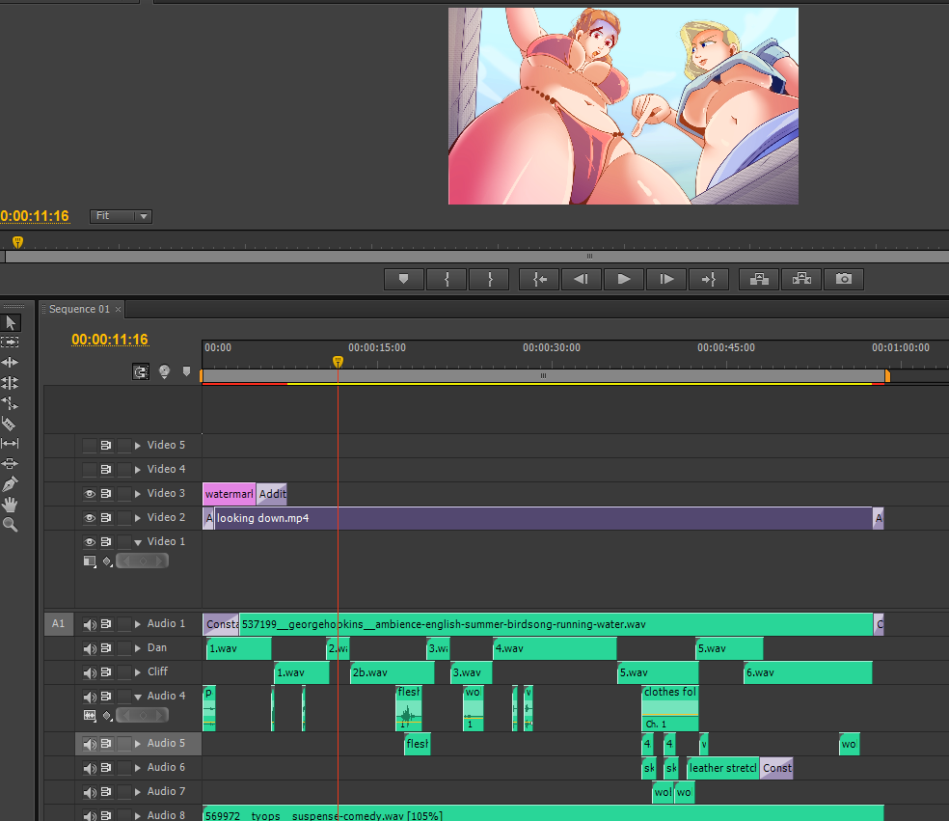Mute Audio 1 track speaker icon
The height and width of the screenshot is (821, 949).
coord(90,624)
